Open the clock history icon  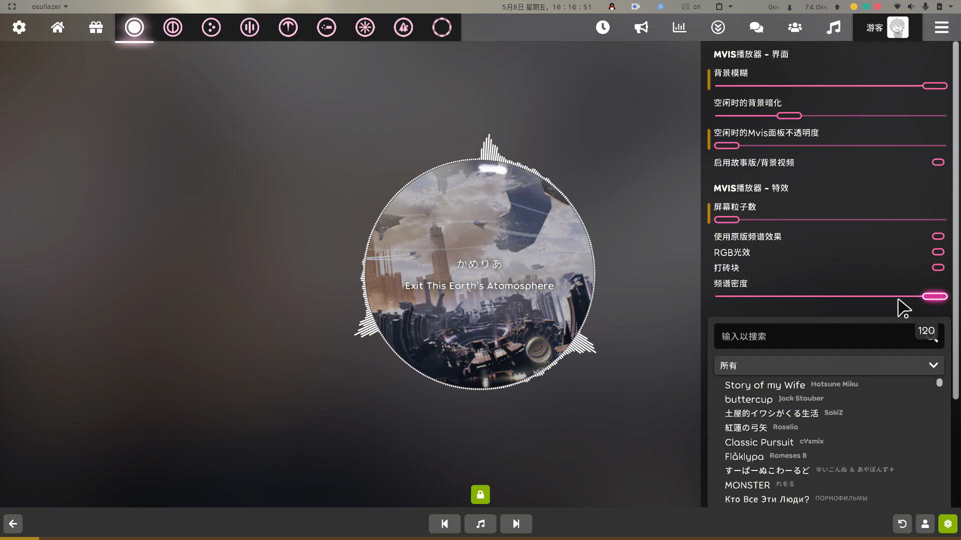(603, 27)
